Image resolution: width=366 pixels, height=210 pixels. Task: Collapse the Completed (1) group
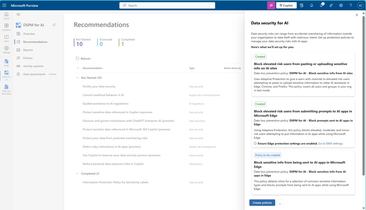[x=78, y=174]
